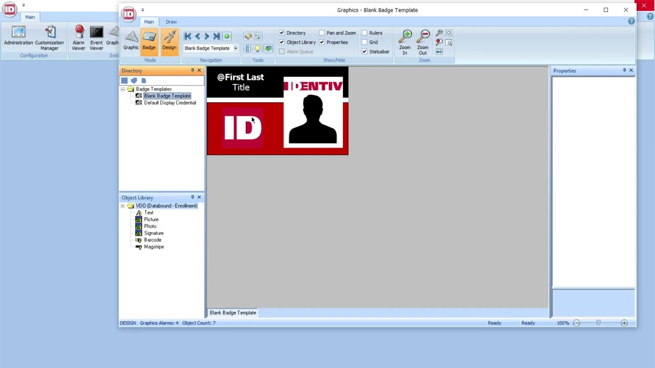Pin the Directory panel
The image size is (655, 368).
tap(192, 70)
